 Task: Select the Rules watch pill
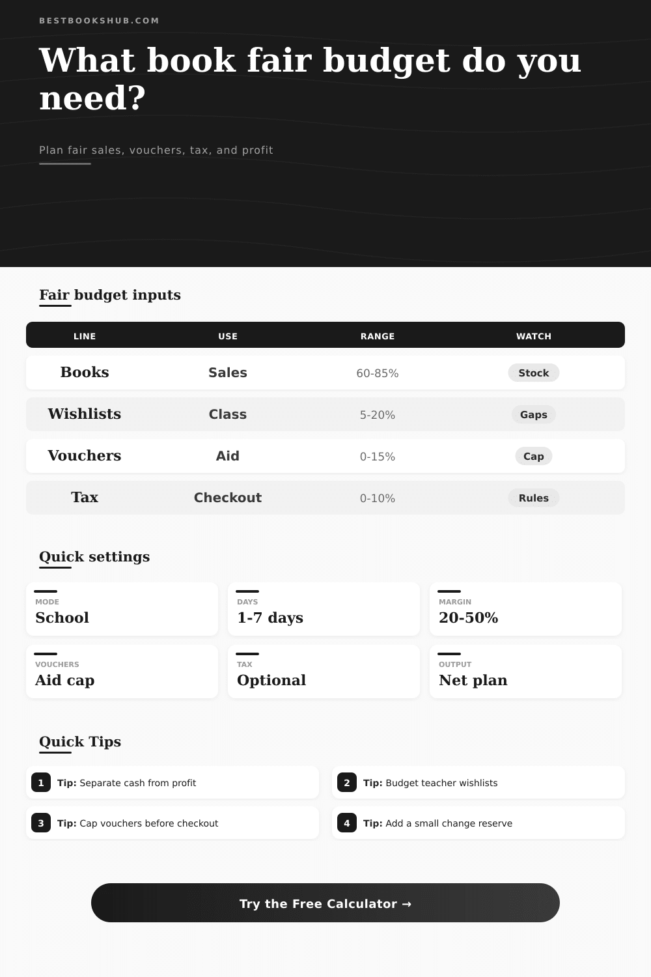pyautogui.click(x=534, y=498)
